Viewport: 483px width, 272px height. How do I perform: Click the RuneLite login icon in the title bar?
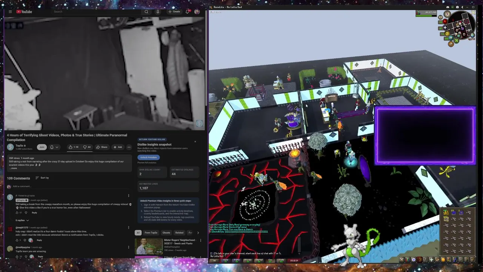click(452, 7)
